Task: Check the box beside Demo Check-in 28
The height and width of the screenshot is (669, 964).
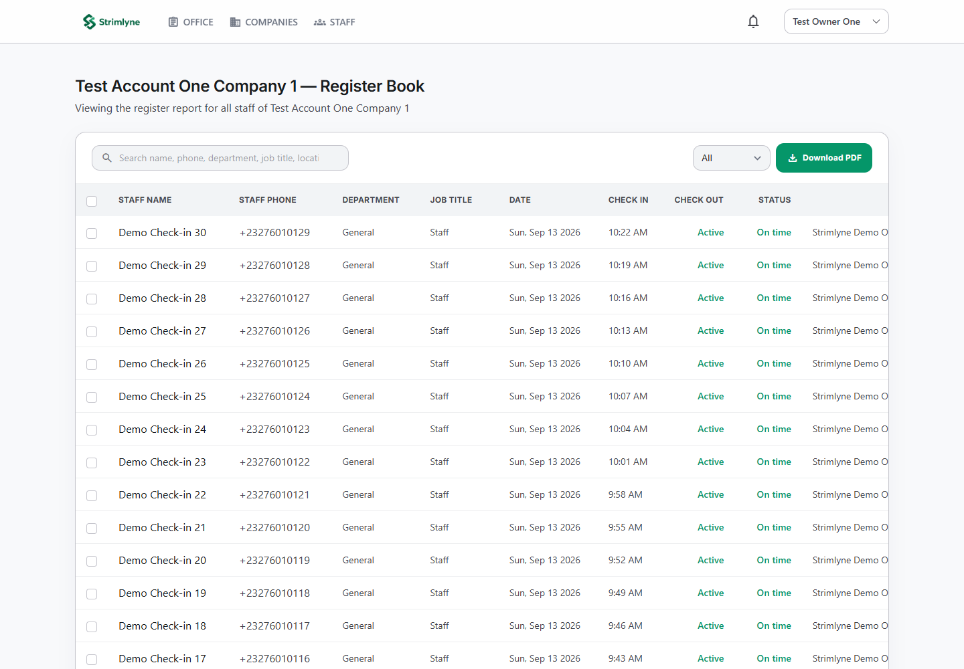Action: pyautogui.click(x=92, y=299)
